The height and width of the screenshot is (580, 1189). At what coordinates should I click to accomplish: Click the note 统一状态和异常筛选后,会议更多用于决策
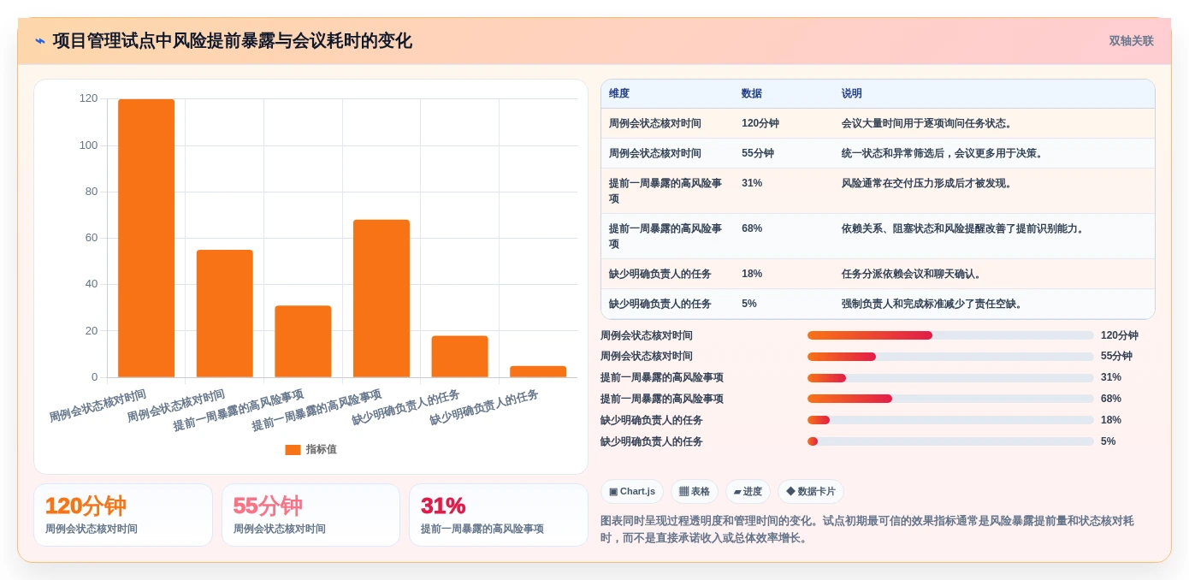pos(943,153)
